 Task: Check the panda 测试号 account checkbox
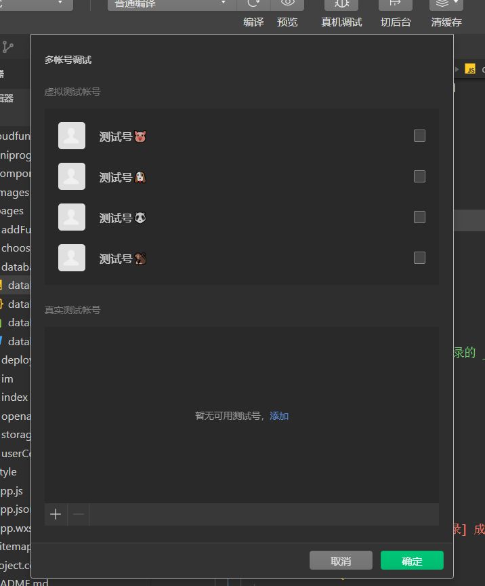tap(419, 217)
